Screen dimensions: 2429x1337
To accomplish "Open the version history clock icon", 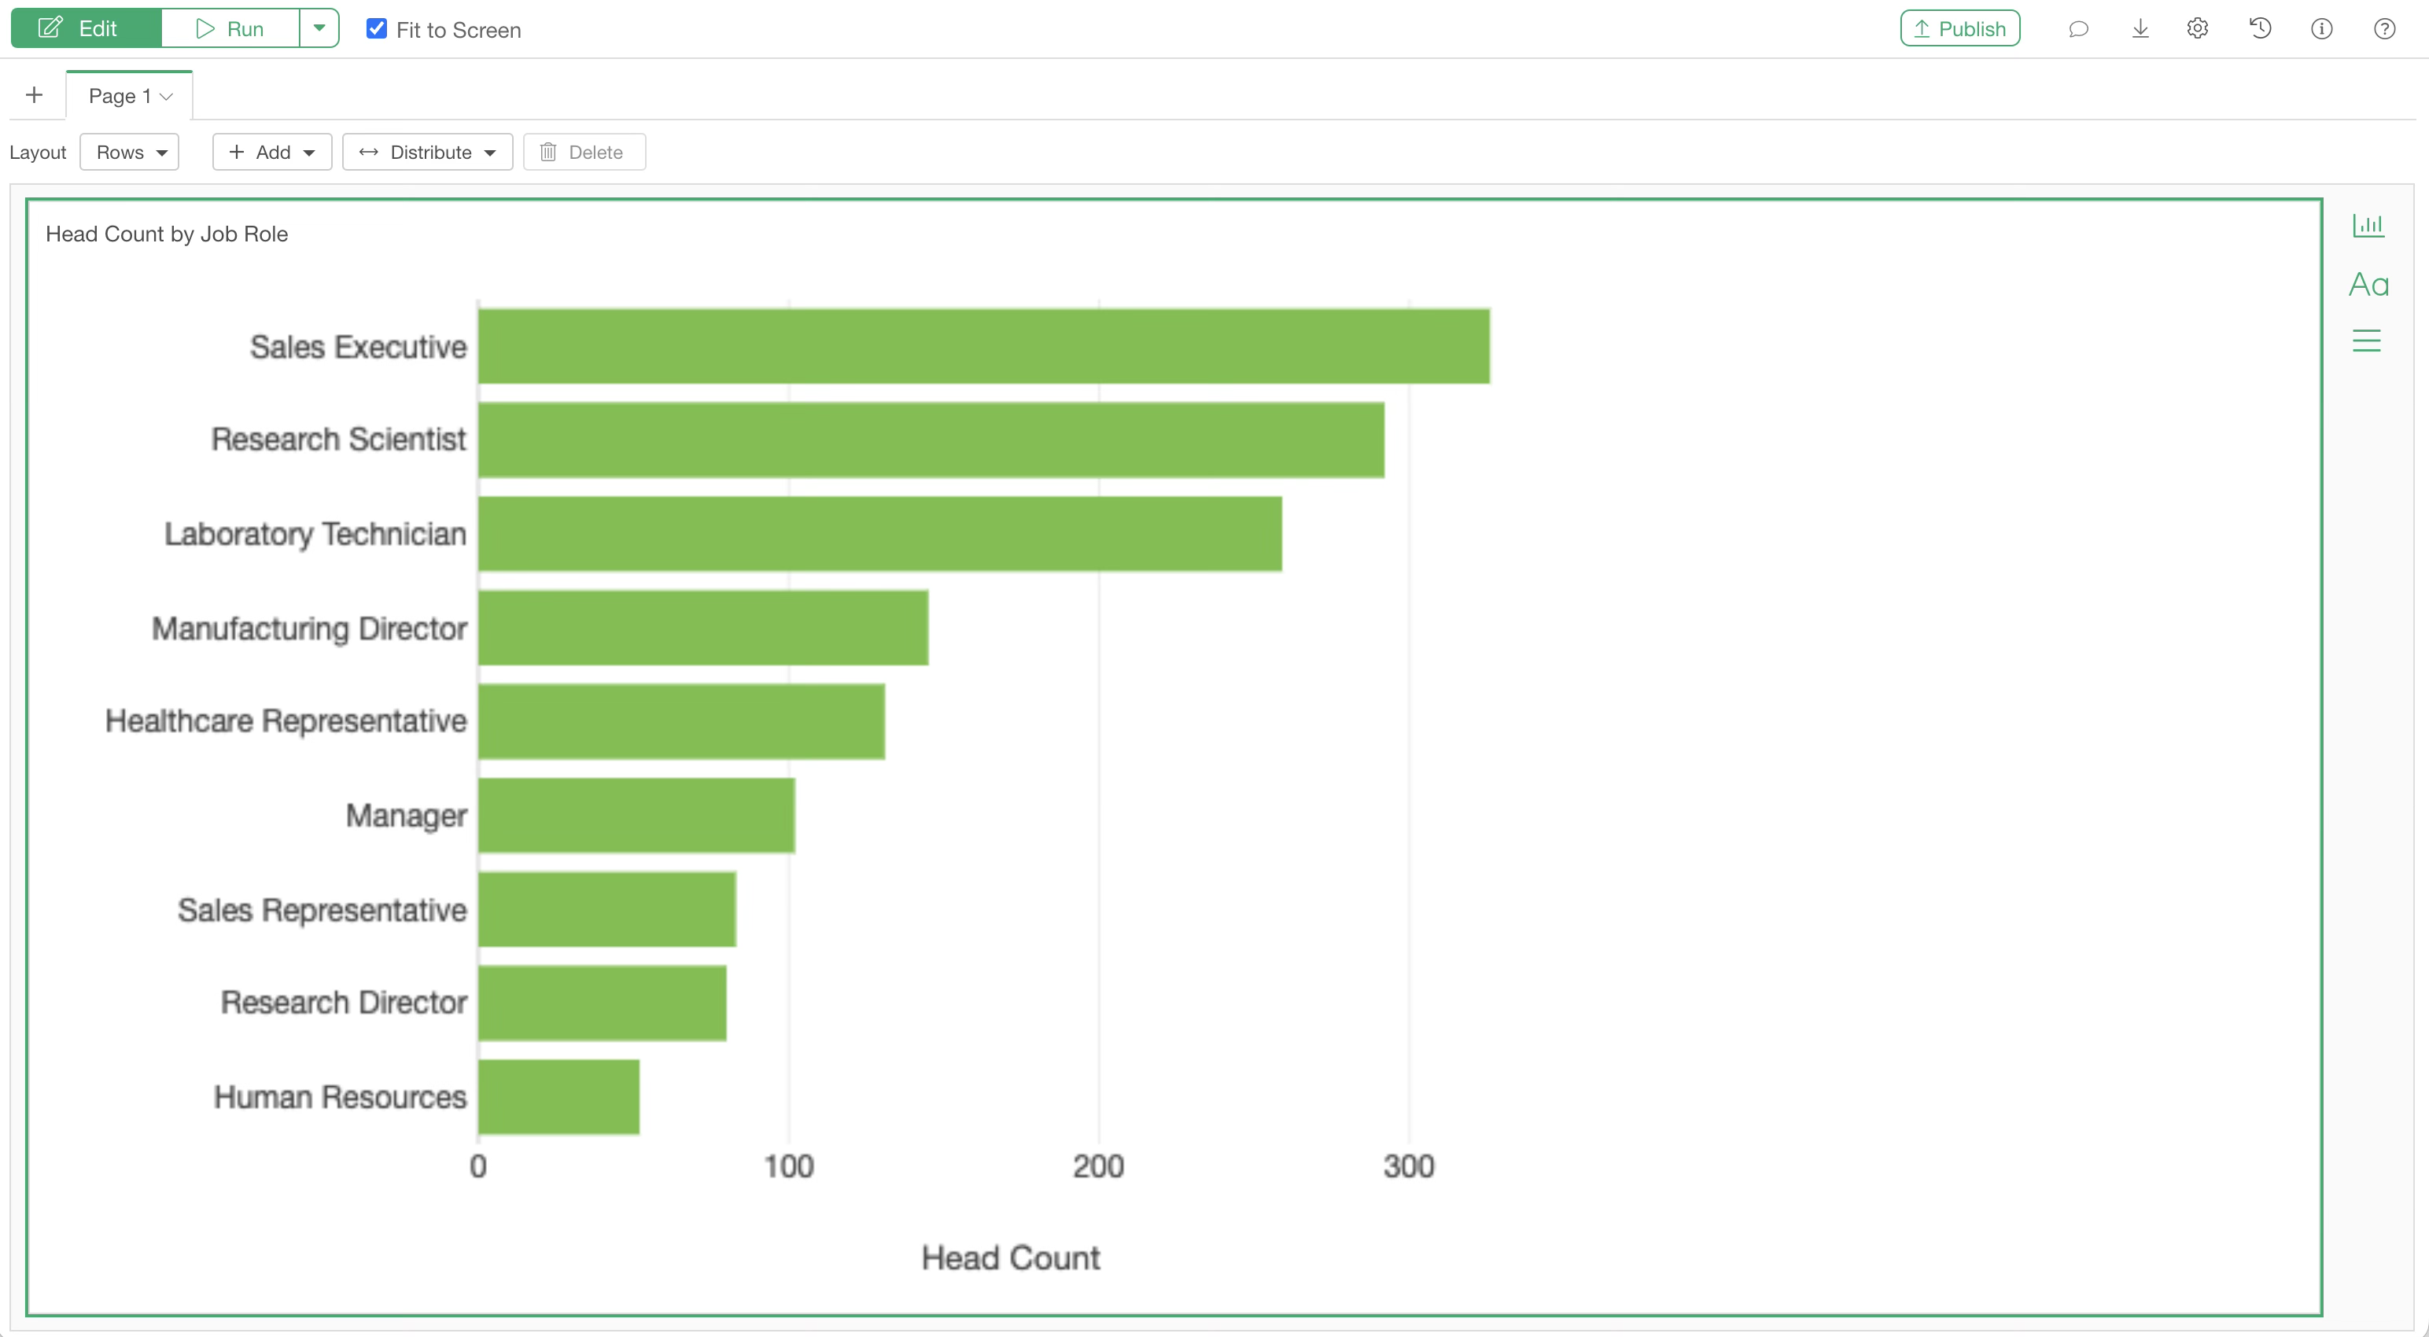I will pyautogui.click(x=2260, y=29).
